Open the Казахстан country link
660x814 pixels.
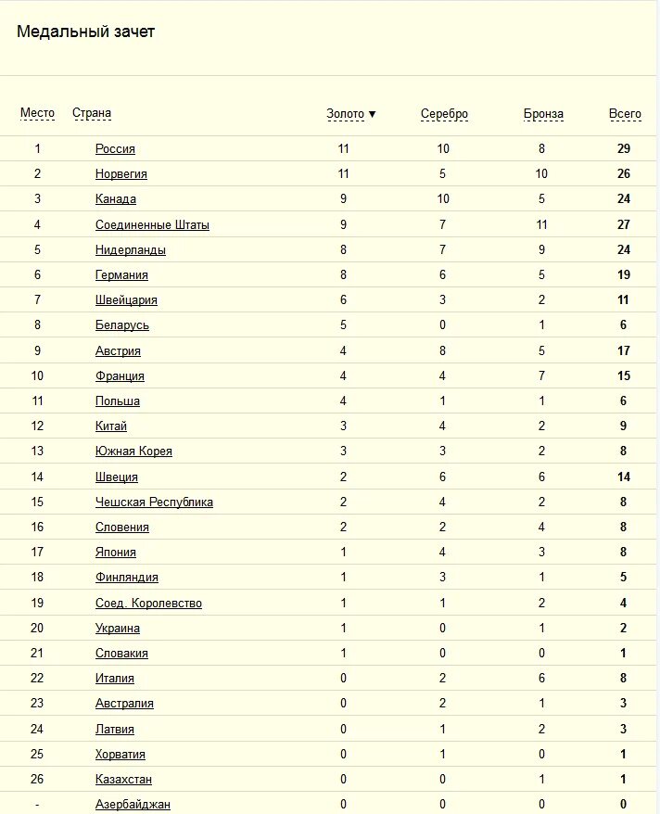click(x=123, y=779)
